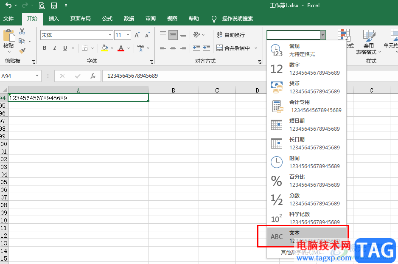Screen dimensions: 398x264
Task: Align cell text left
Action: [x=163, y=48]
